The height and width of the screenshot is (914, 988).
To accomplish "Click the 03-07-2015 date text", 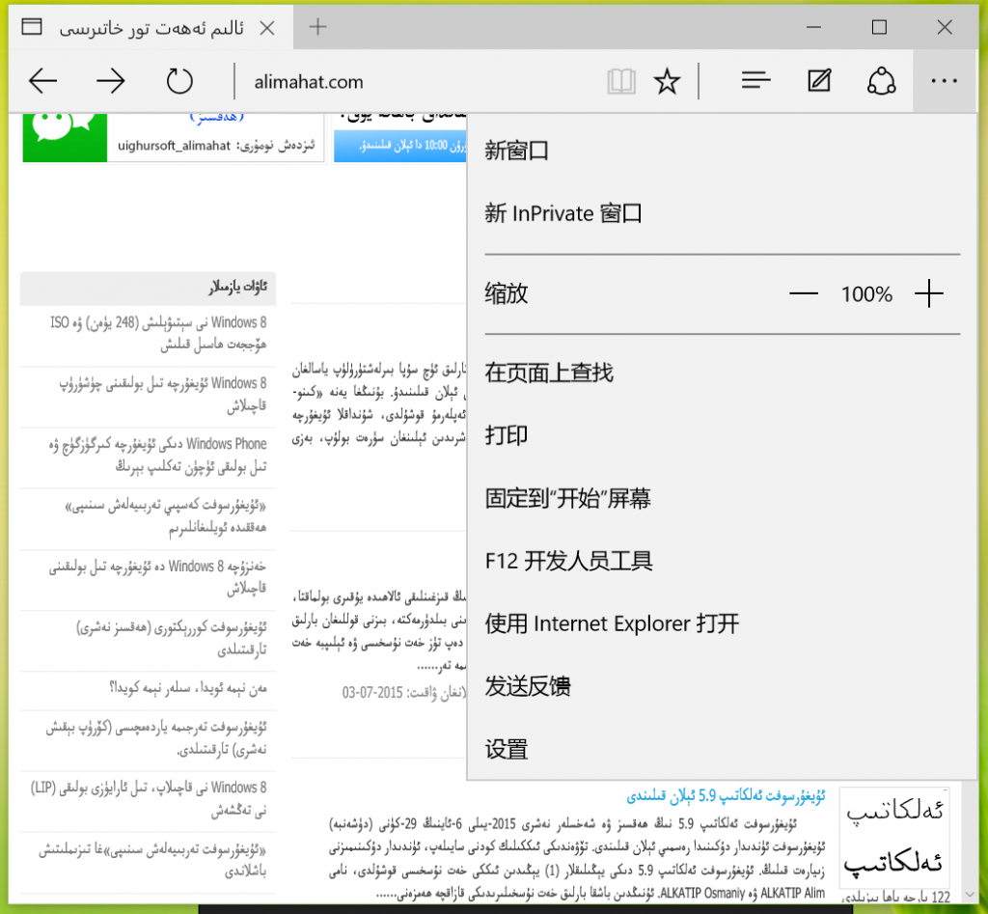I will point(371,693).
